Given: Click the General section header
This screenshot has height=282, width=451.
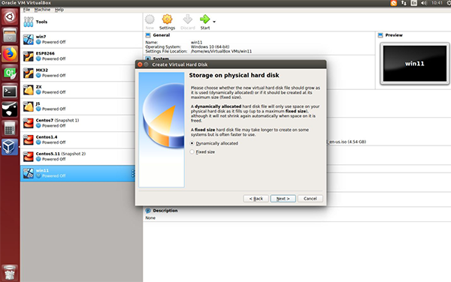Looking at the screenshot, I should 162,35.
